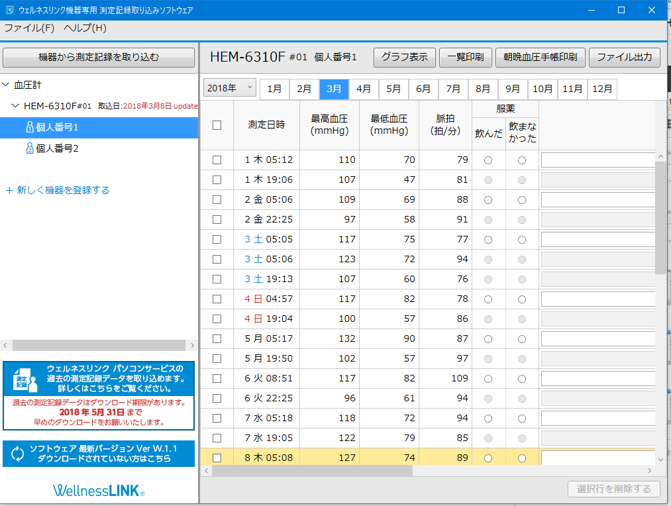The height and width of the screenshot is (506, 671).
Task: Select 飲まなかった radio for 2 金 05:06
Action: tap(522, 200)
